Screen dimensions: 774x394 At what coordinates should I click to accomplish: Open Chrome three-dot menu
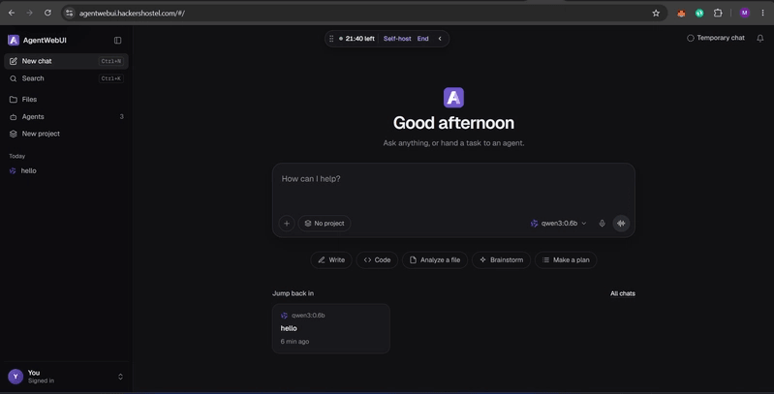(762, 14)
